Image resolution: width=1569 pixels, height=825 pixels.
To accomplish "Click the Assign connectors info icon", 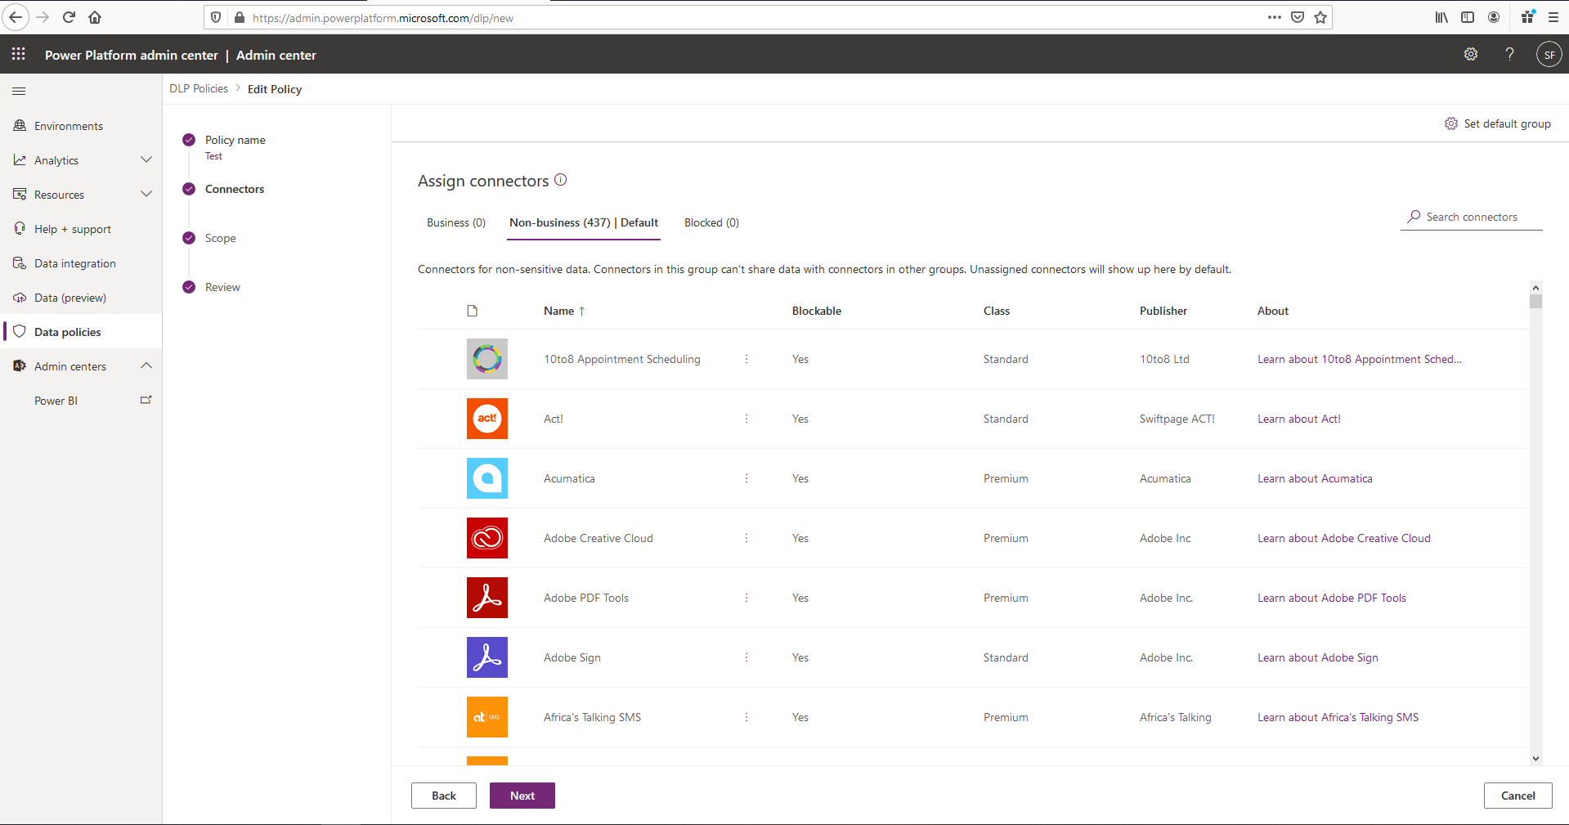I will point(561,180).
